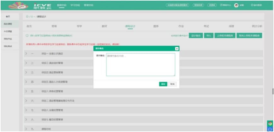Click the home icon in the breadcrumb
Viewport: 274px width, 132px height.
[27, 17]
